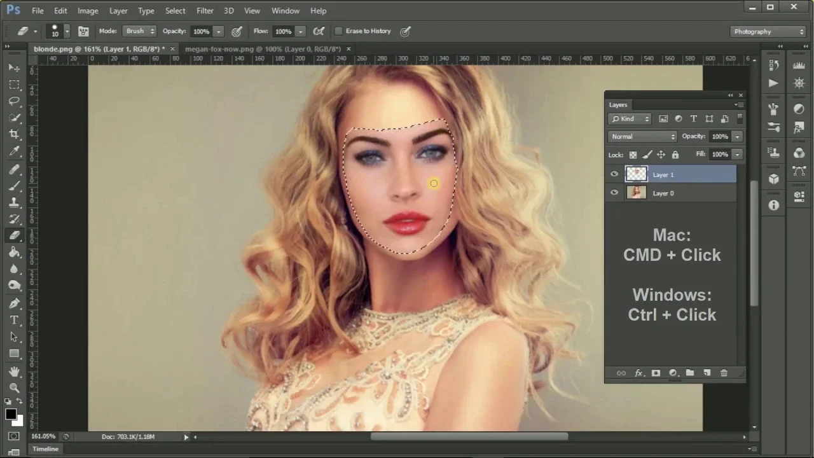The height and width of the screenshot is (458, 814).
Task: Switch to the megan-fox-now.png document tab
Action: 263,49
